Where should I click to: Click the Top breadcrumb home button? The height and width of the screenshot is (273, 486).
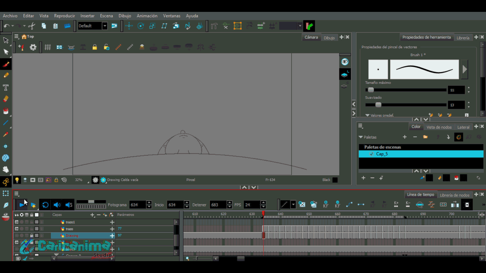click(28, 37)
